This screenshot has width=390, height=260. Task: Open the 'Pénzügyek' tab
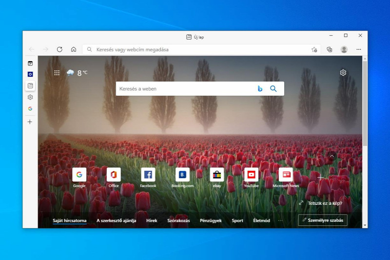pyautogui.click(x=211, y=220)
